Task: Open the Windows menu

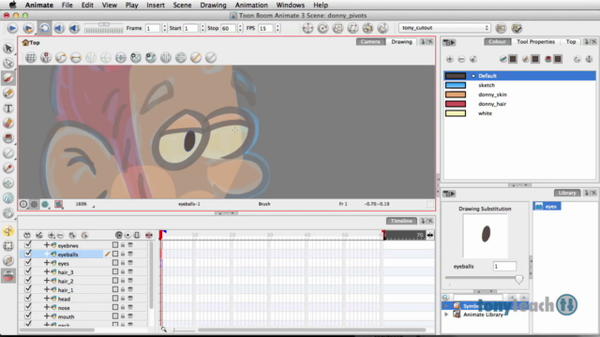Action: click(x=290, y=5)
